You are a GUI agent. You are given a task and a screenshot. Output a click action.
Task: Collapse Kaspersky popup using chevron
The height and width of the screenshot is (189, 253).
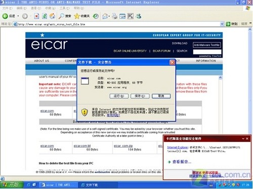pyautogui.click(x=243, y=138)
